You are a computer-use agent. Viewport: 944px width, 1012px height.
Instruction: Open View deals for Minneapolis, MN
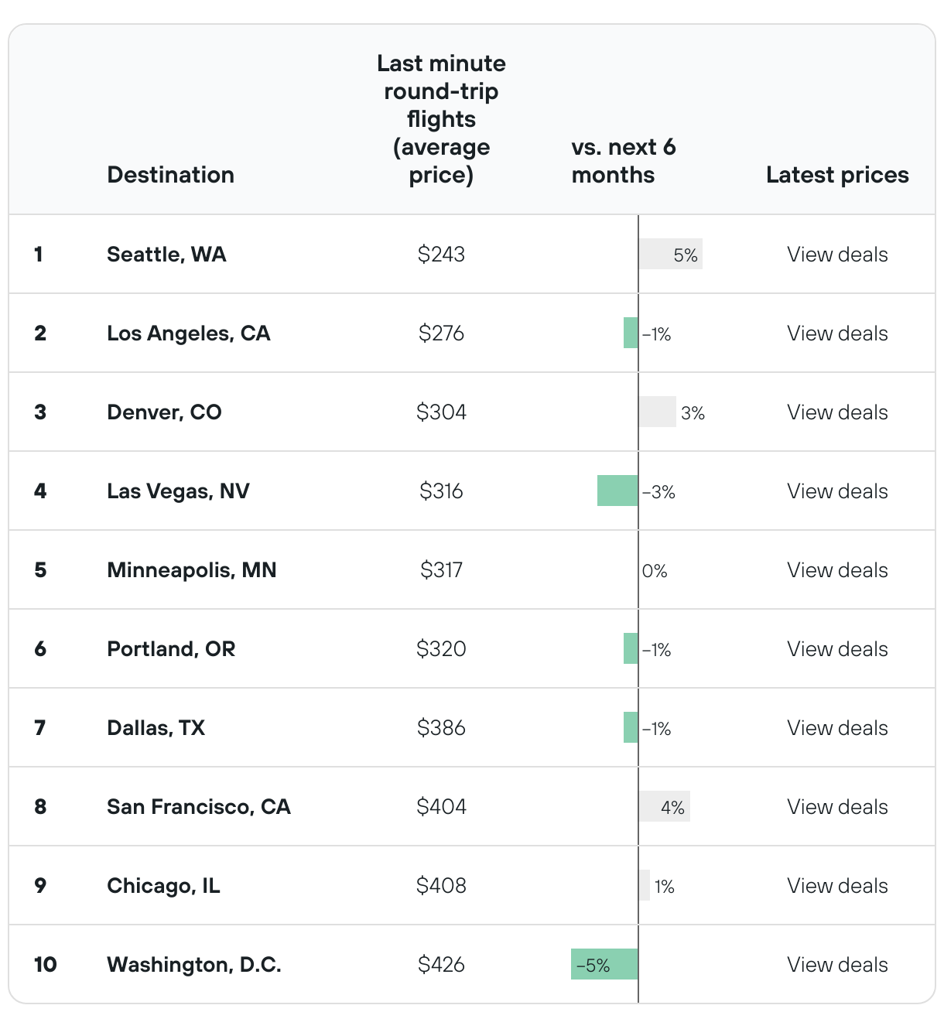click(x=837, y=570)
